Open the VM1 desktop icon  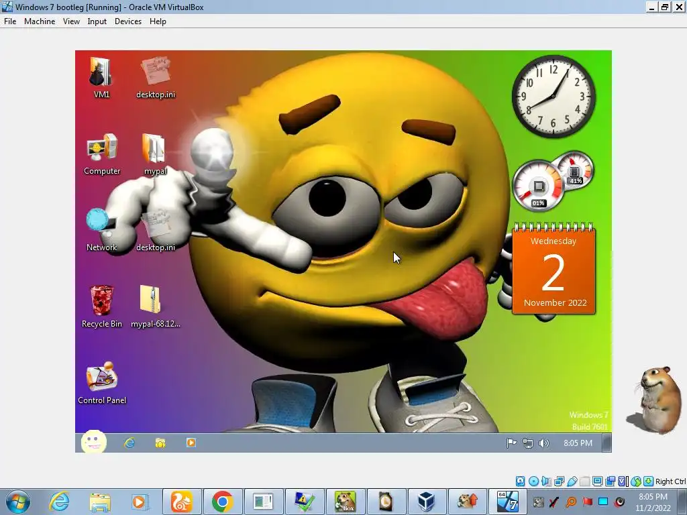(x=101, y=78)
